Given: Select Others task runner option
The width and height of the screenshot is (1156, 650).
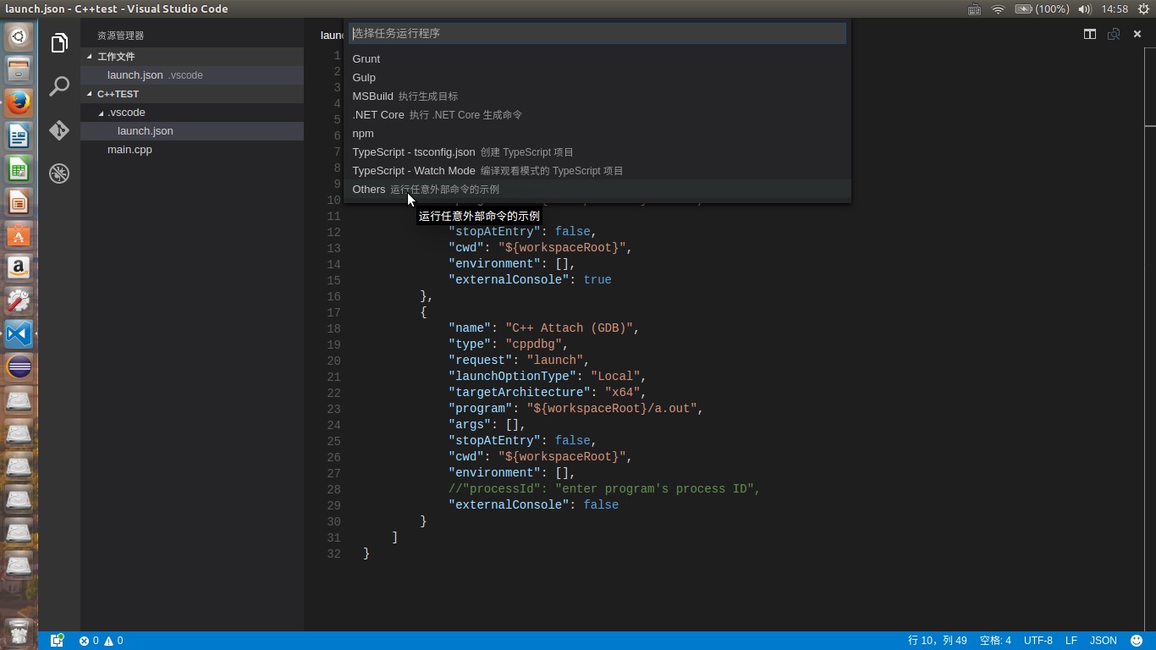Looking at the screenshot, I should pos(369,190).
